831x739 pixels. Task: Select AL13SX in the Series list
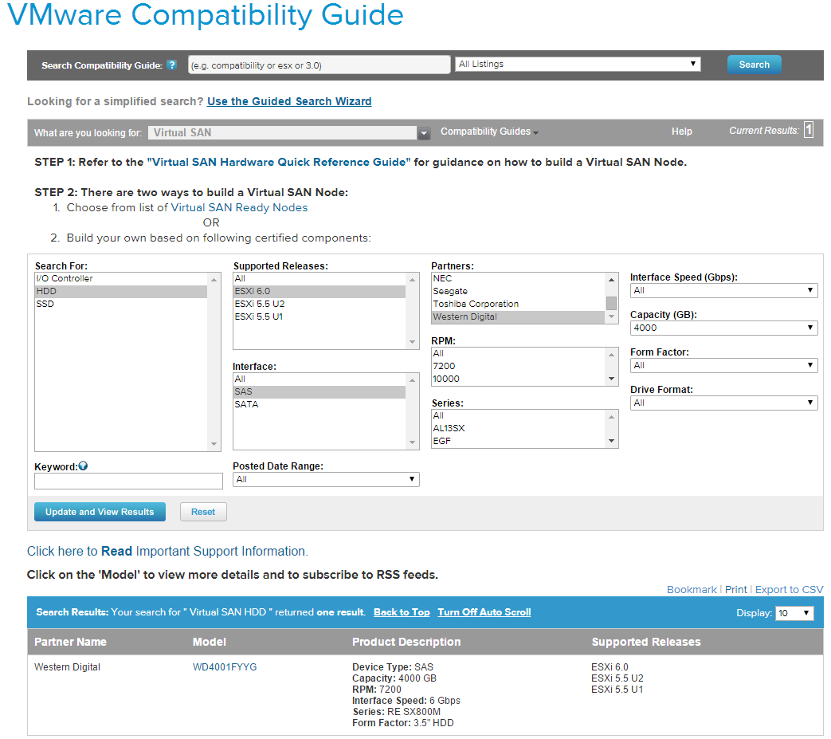click(519, 428)
